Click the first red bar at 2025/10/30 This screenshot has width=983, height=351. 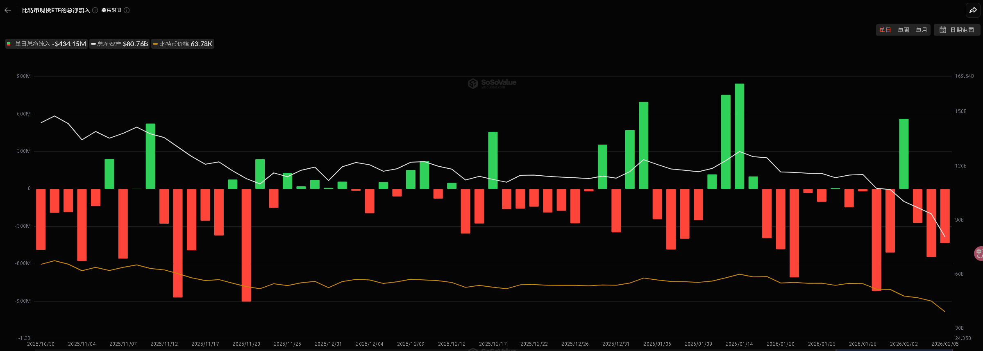[x=41, y=219]
